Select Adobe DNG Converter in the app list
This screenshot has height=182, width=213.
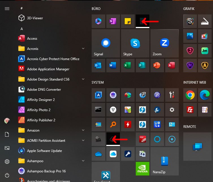44,90
